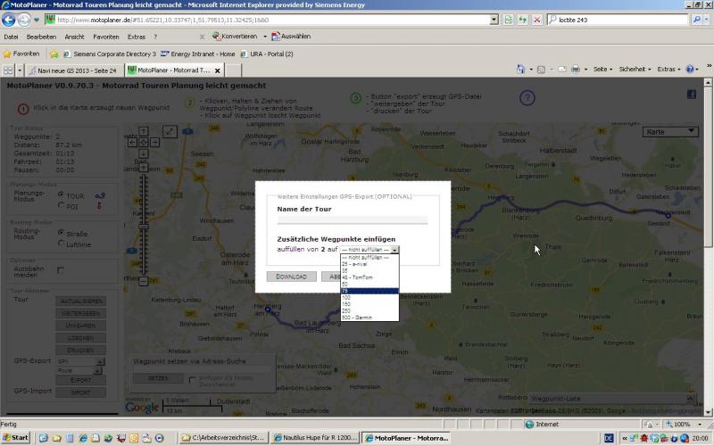Open the Bearbeiten menu
Screen dimensions: 714x446
pyautogui.click(x=41, y=37)
